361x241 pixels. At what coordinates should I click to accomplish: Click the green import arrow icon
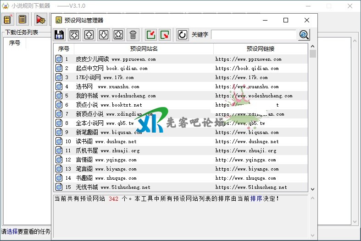click(151, 35)
